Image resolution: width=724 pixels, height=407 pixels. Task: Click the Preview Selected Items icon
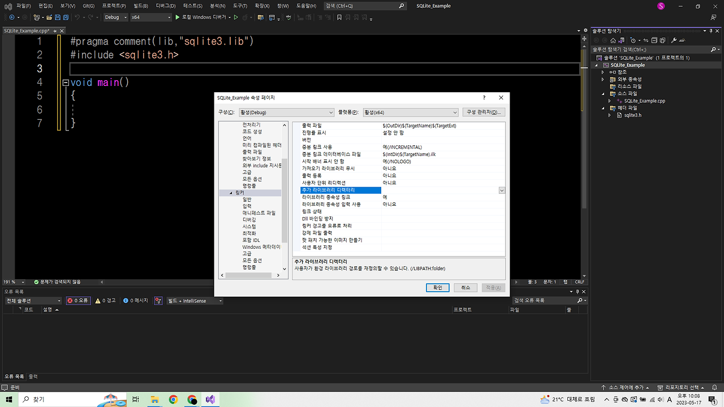click(x=682, y=40)
